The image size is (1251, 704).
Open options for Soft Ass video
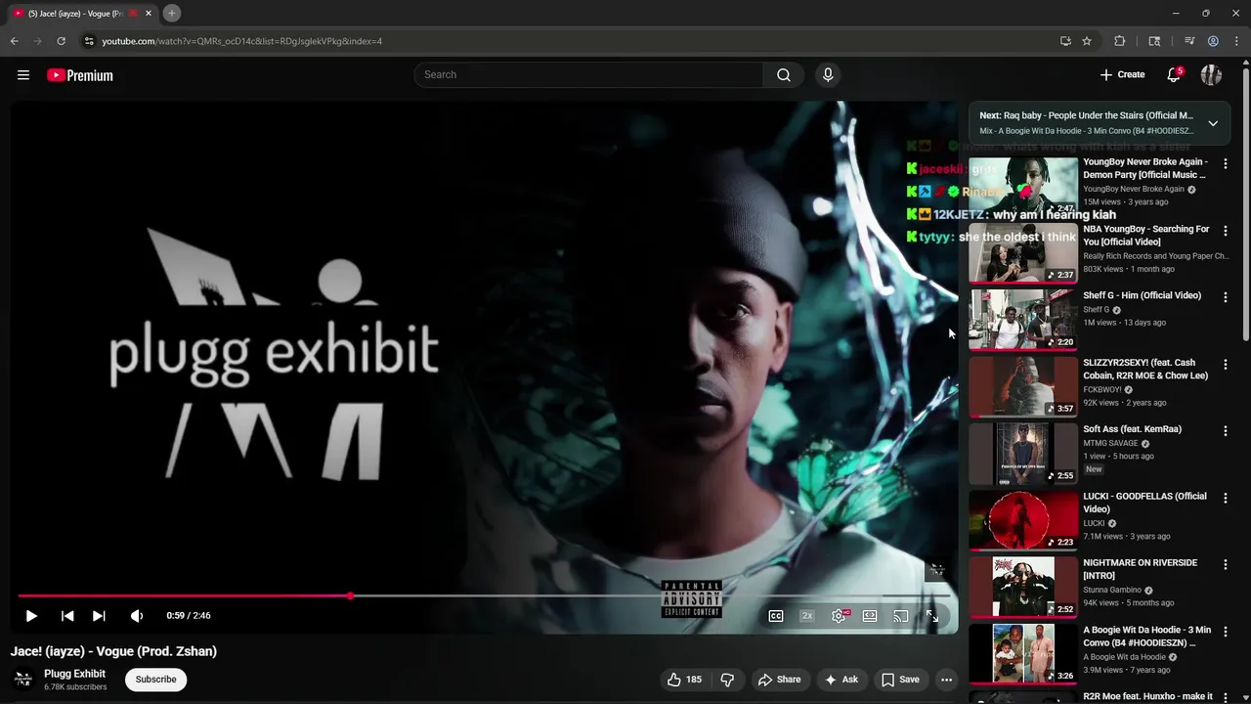click(x=1226, y=431)
